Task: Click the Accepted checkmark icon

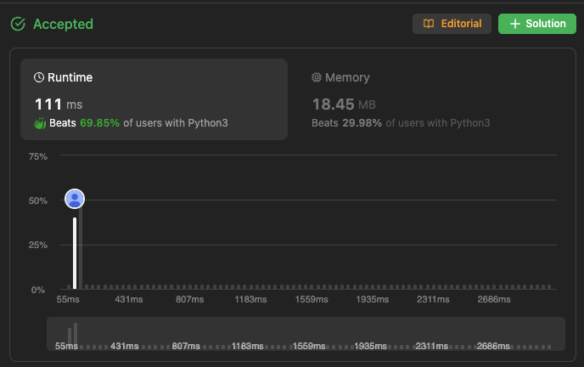Action: click(x=18, y=25)
